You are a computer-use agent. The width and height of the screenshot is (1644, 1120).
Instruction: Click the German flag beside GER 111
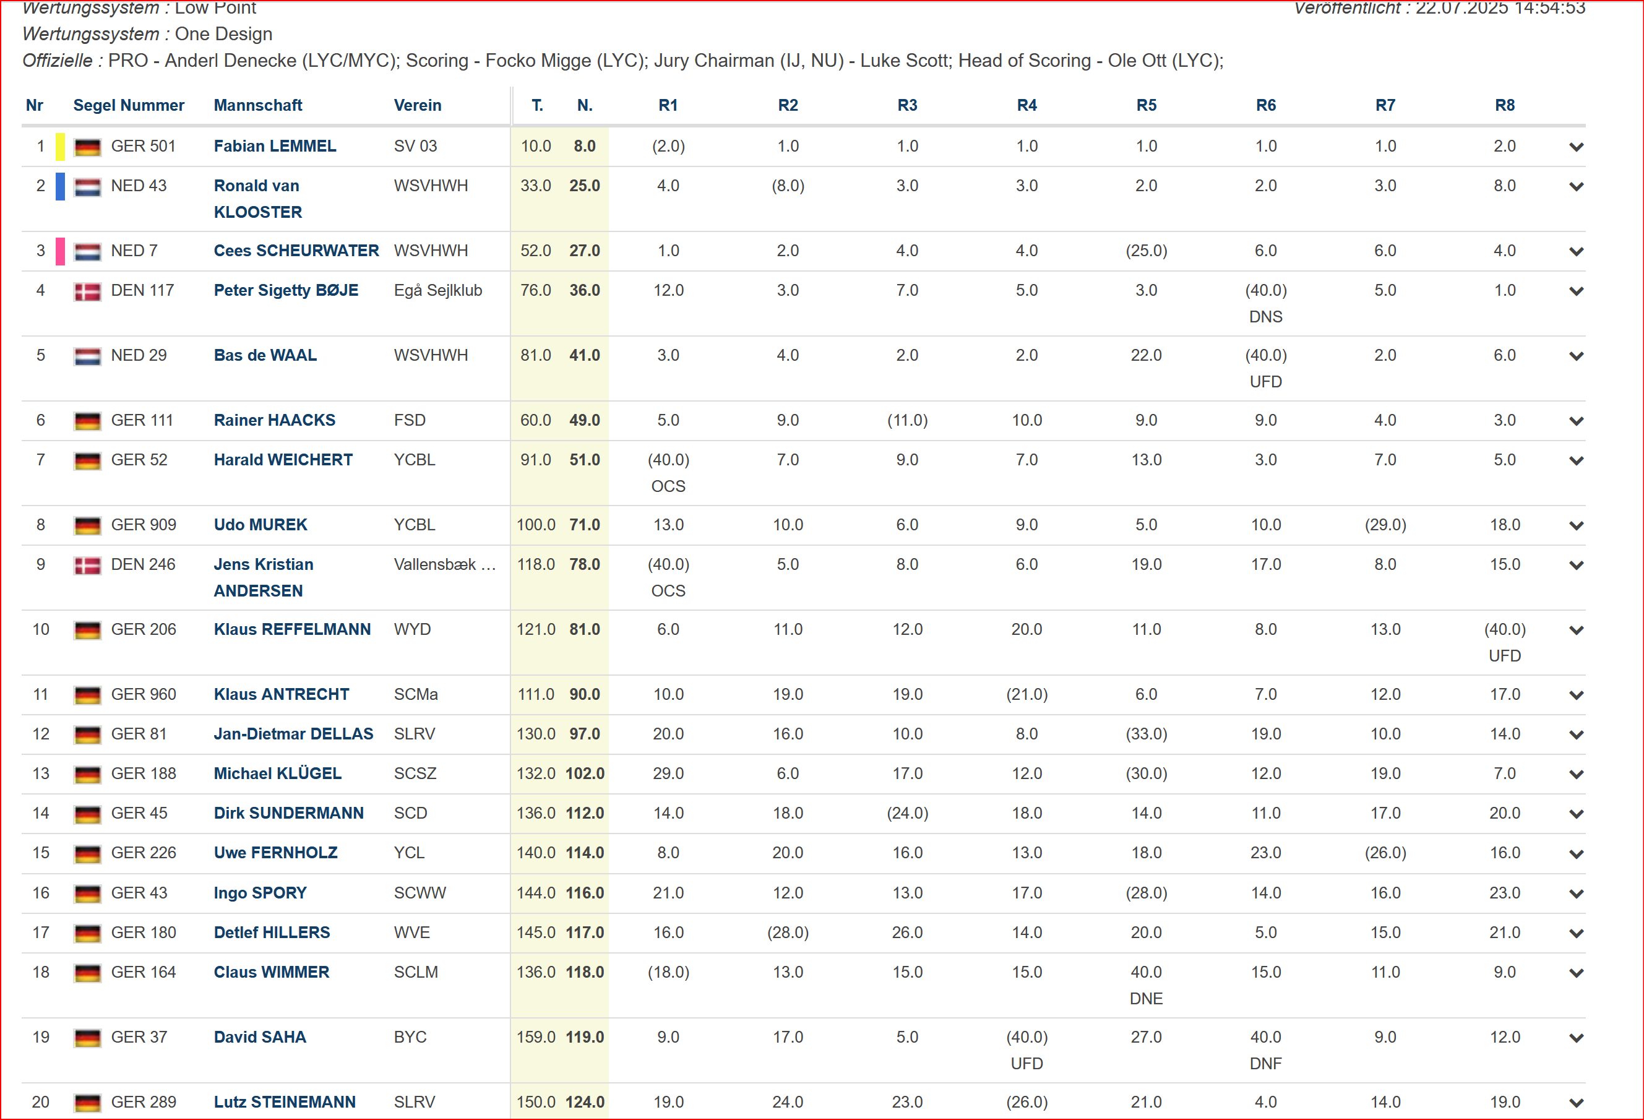pos(87,421)
